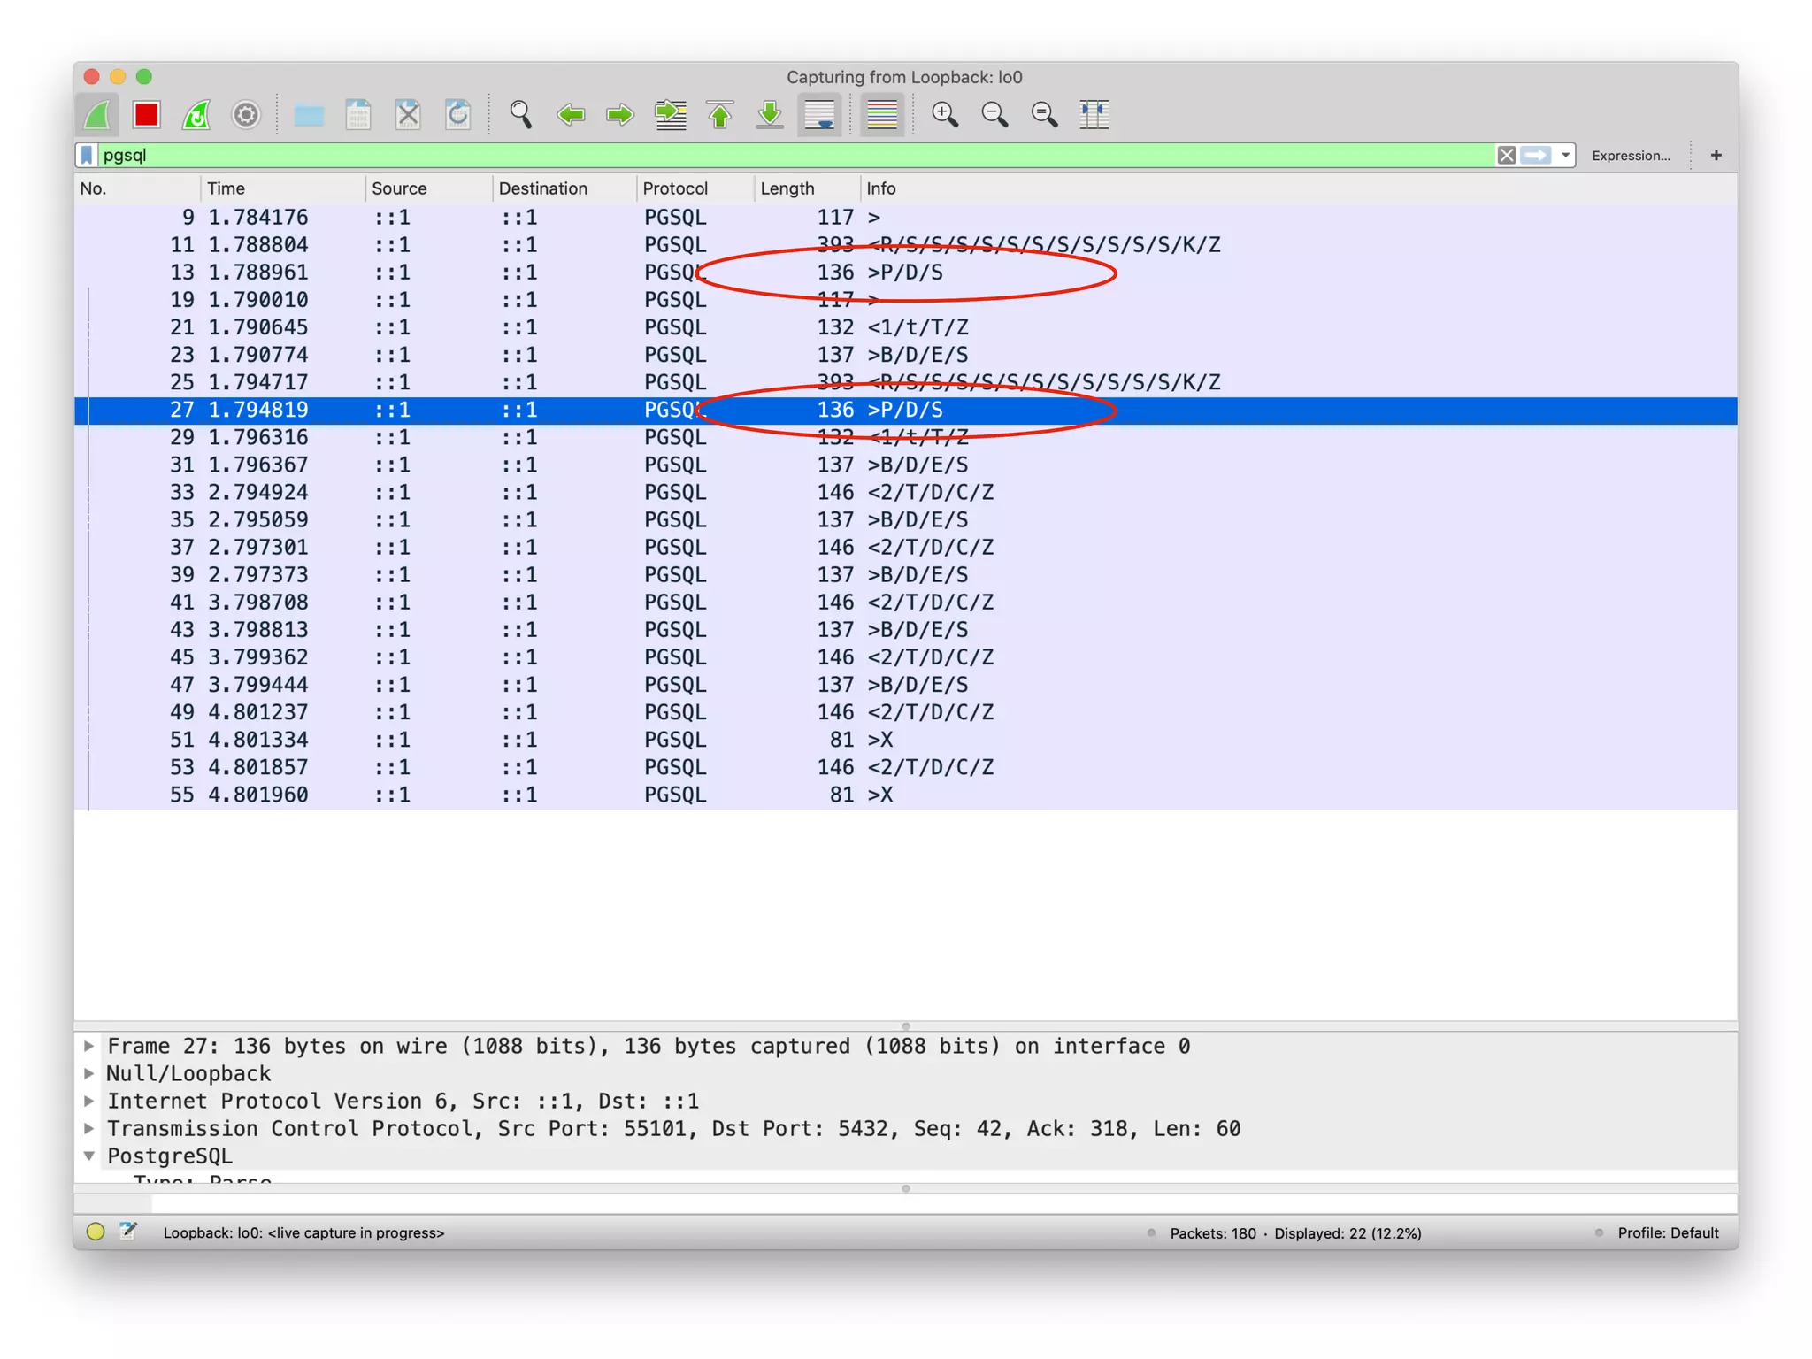
Task: Stop the running capture with red square
Action: (x=147, y=114)
